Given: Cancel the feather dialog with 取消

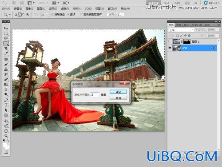Looking at the screenshot, I should (118, 98).
